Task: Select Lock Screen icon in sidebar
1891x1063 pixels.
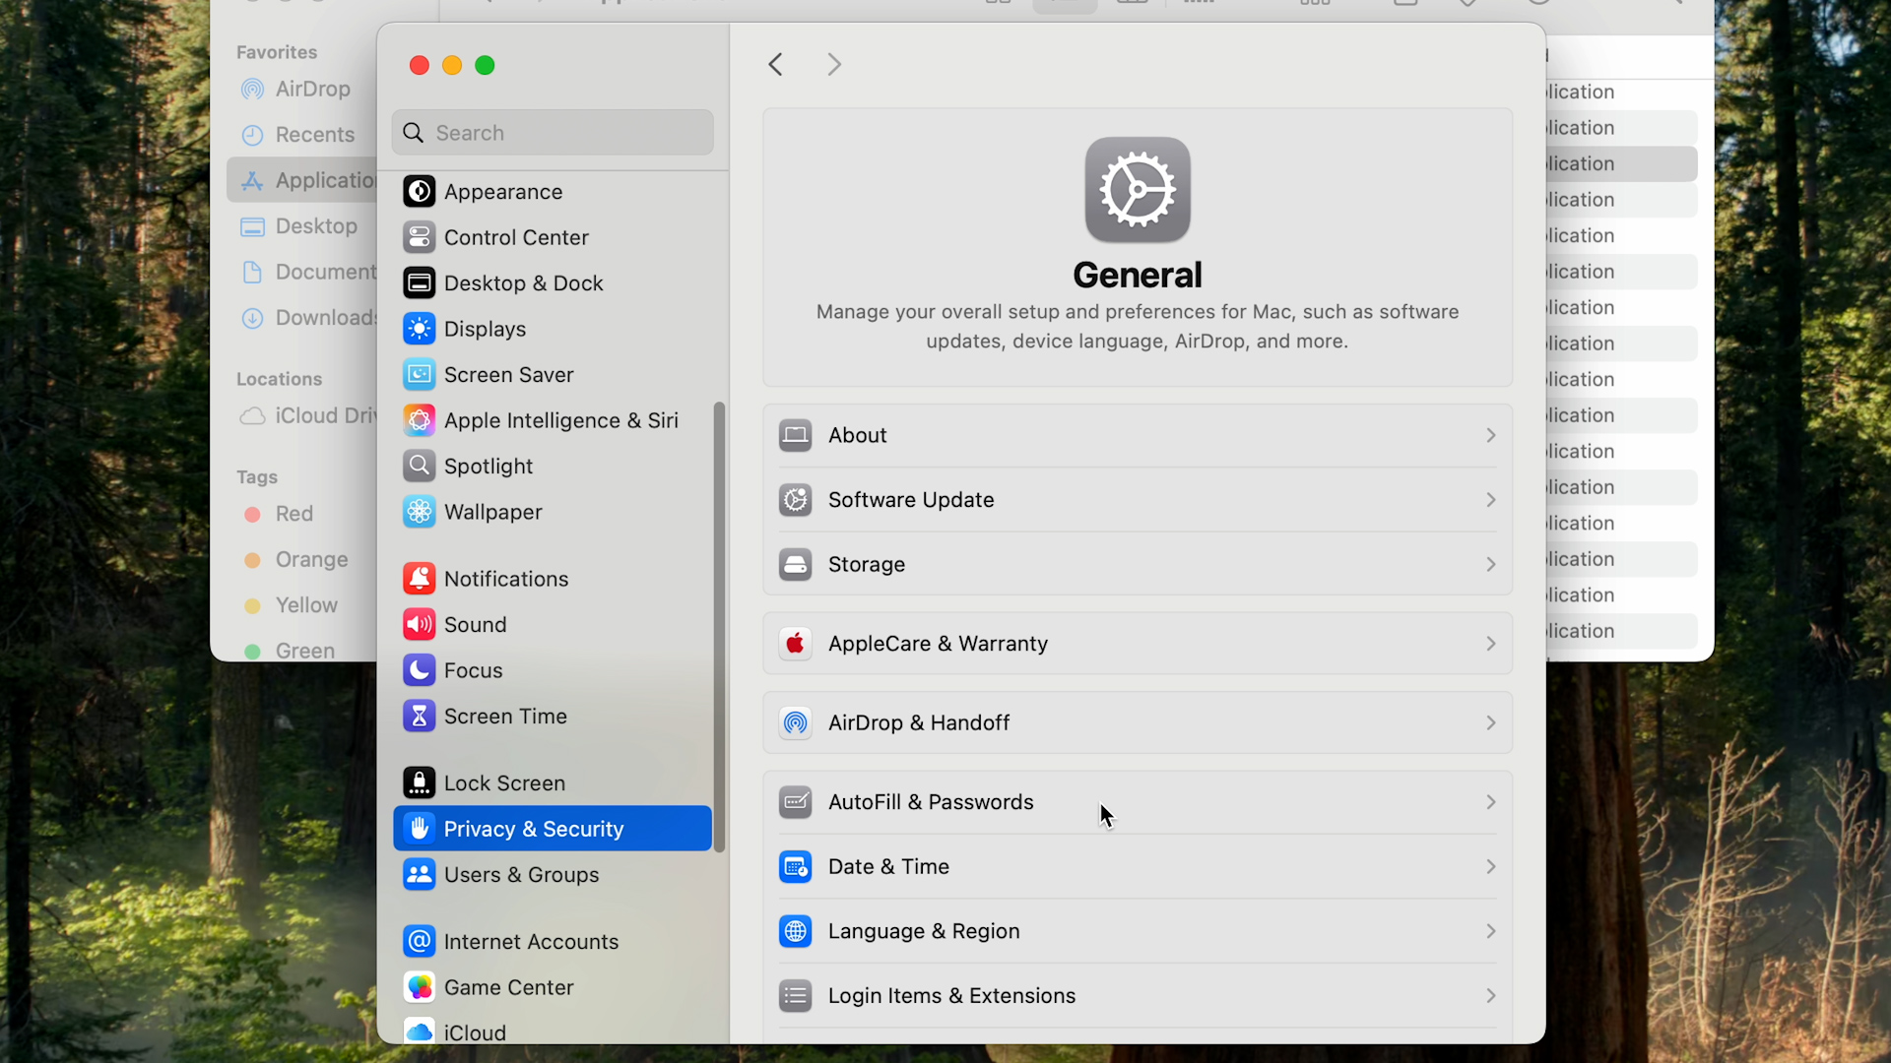Action: click(419, 782)
